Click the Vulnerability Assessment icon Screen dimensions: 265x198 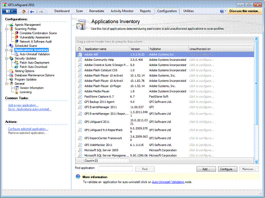click(17, 37)
